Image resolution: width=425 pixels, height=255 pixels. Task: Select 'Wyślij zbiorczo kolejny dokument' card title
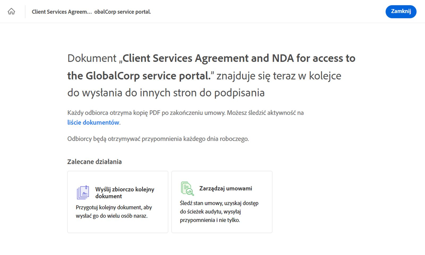click(x=125, y=193)
